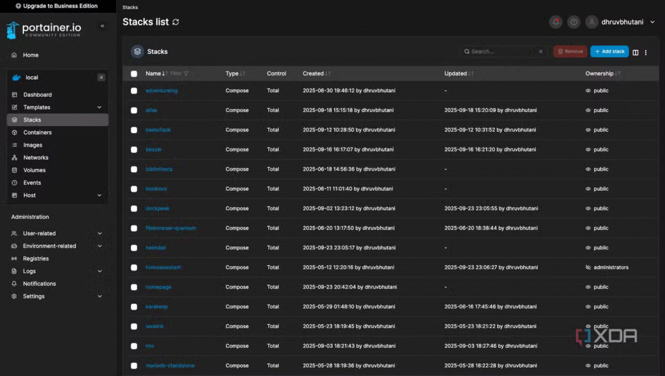The width and height of the screenshot is (665, 376).
Task: Go to Containers in the sidebar
Action: [37, 132]
